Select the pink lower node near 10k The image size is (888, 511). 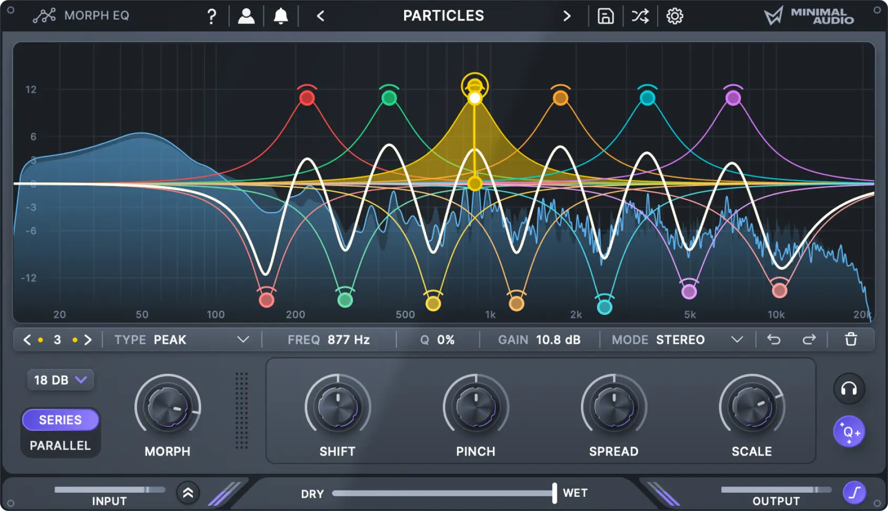coord(779,290)
